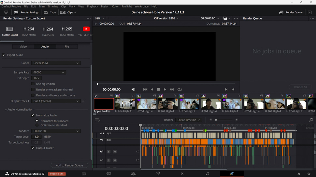Viewport: 316px width, 177px height.
Task: Go to next clip button
Action: coord(226,89)
